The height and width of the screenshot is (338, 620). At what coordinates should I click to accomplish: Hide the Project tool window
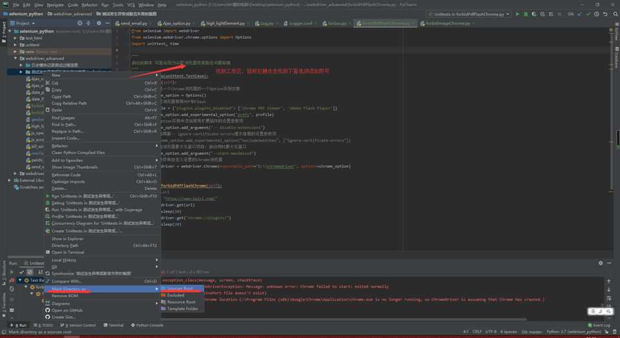[x=107, y=23]
